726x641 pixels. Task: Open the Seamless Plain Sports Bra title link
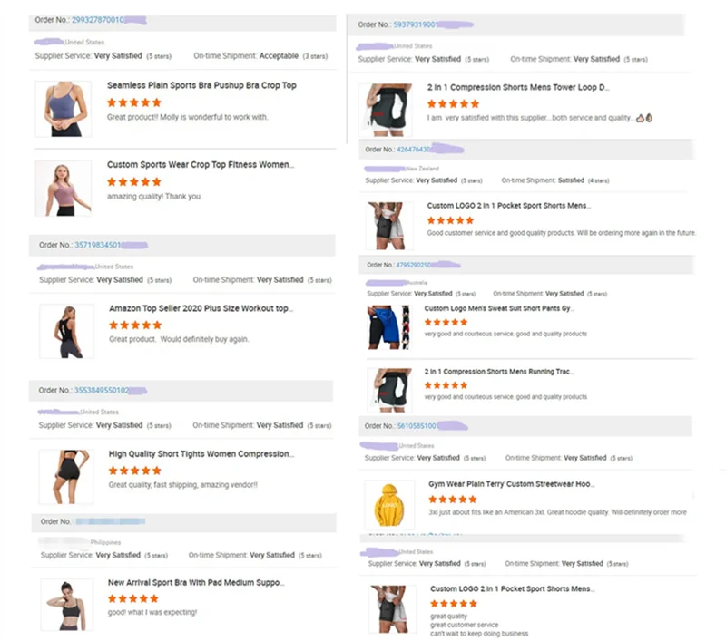201,85
